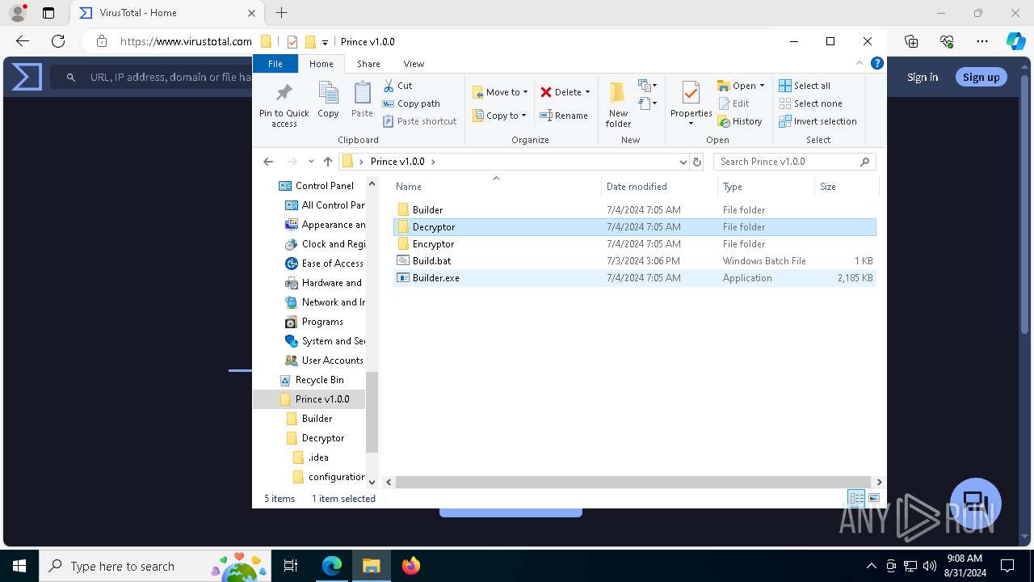Open the Move to dropdown
Image resolution: width=1034 pixels, height=582 pixels.
pos(500,92)
